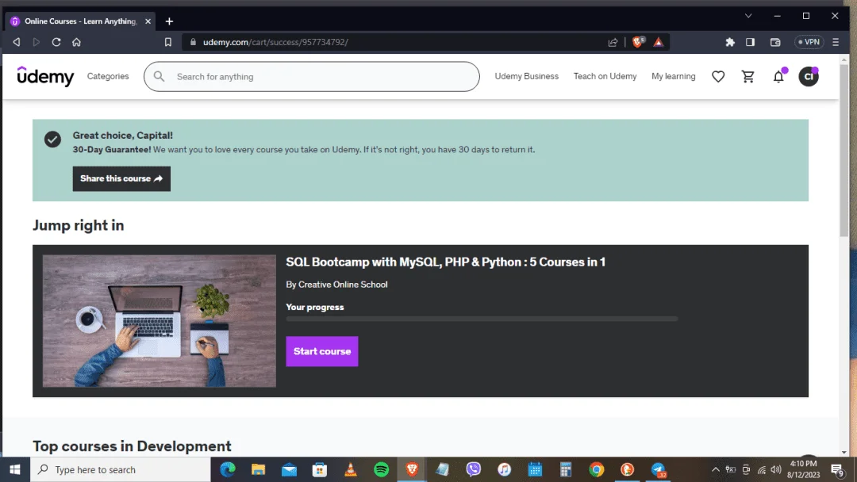The image size is (857, 482).
Task: Click the taskbar clock and date
Action: click(803, 469)
